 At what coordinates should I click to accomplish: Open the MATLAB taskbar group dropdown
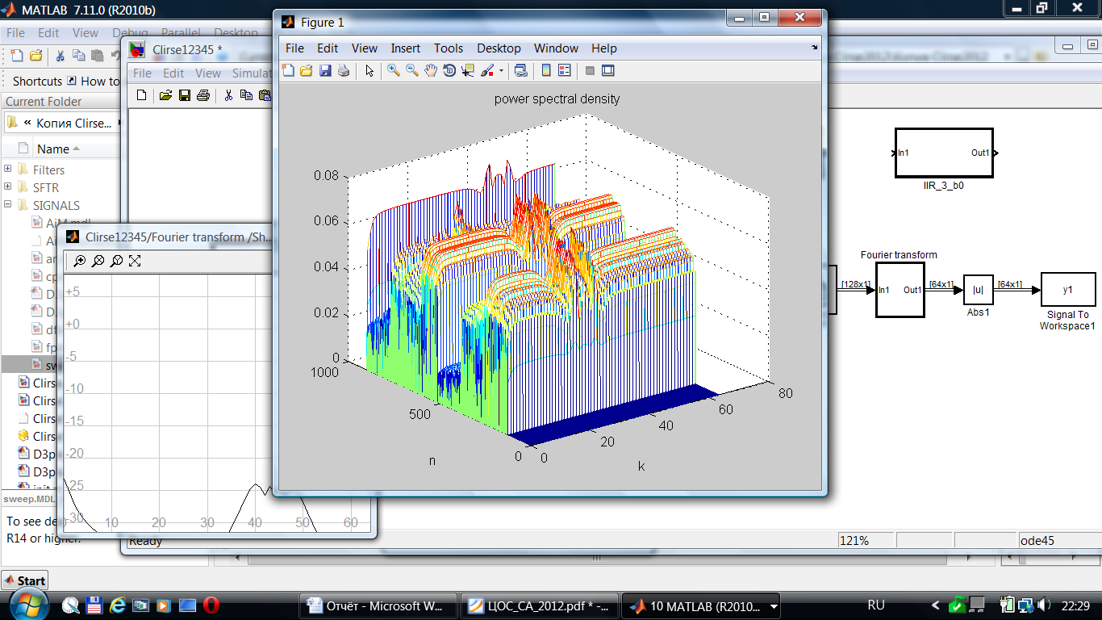pyautogui.click(x=774, y=605)
